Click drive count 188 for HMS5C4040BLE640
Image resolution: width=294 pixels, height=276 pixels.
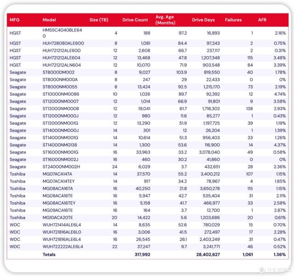(x=147, y=33)
